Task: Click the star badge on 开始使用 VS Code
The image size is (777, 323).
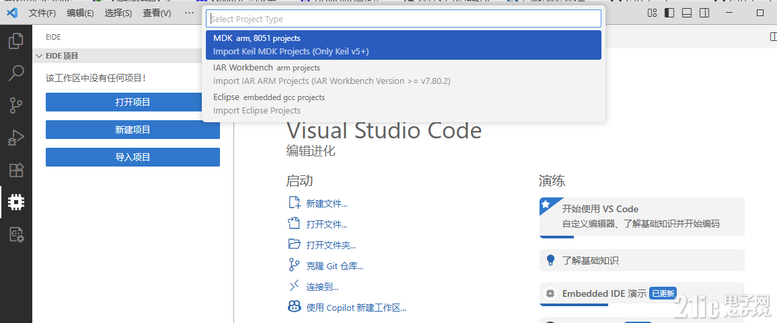Action: (x=546, y=203)
